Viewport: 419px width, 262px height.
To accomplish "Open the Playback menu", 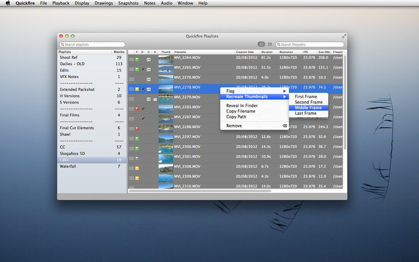I will pyautogui.click(x=61, y=3).
